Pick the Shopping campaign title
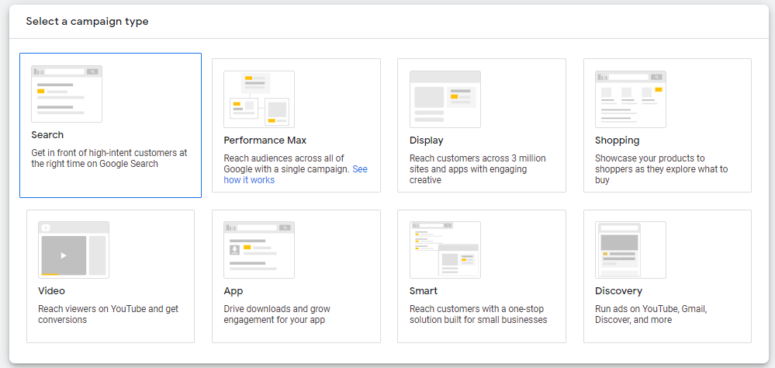 pos(617,141)
